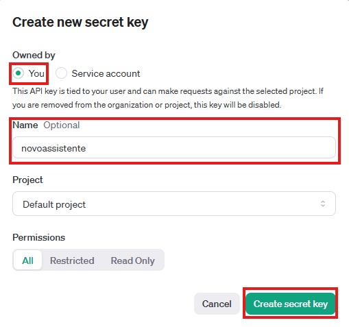Switch permissions to Restricted
Screen dimensions: 349x327
(x=72, y=261)
